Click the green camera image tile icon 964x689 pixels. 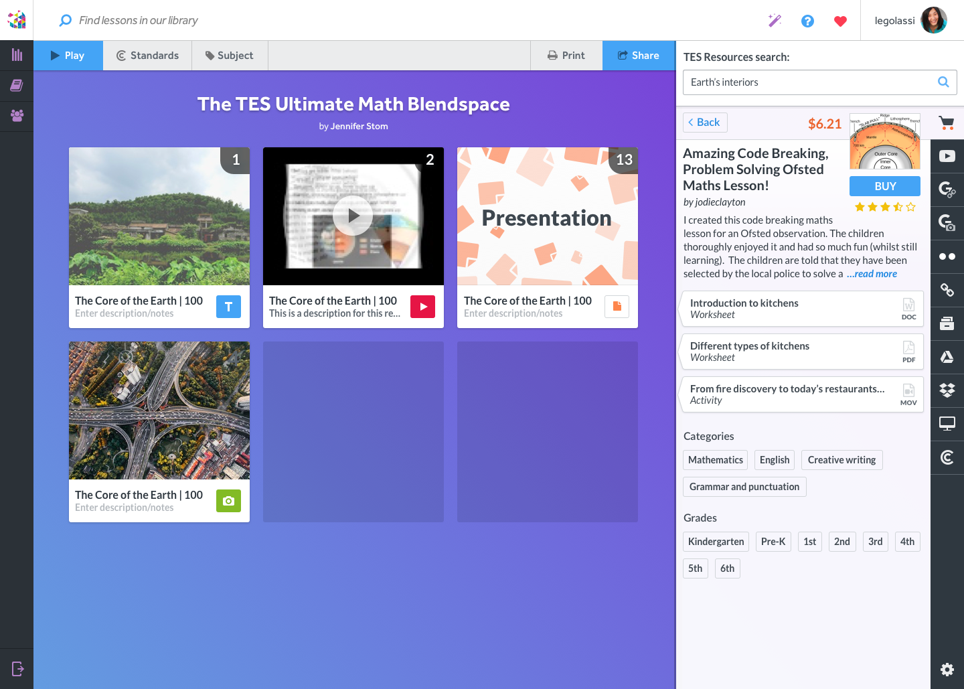(228, 501)
